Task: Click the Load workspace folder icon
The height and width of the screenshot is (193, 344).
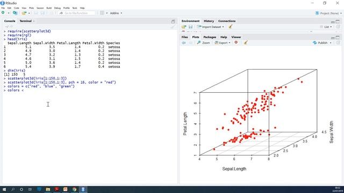Action: click(x=184, y=27)
